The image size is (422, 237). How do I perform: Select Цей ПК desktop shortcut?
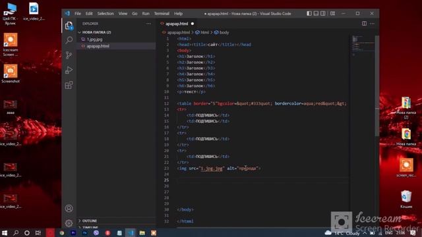pyautogui.click(x=11, y=14)
